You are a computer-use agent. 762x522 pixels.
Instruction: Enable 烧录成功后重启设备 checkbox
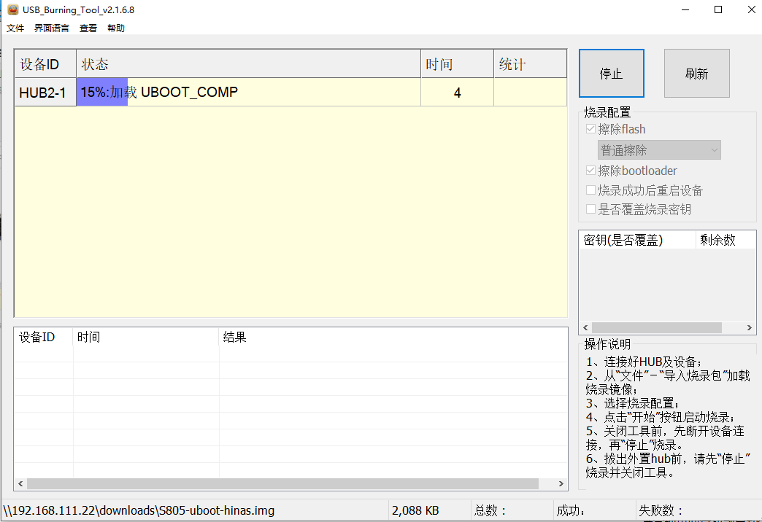[591, 190]
